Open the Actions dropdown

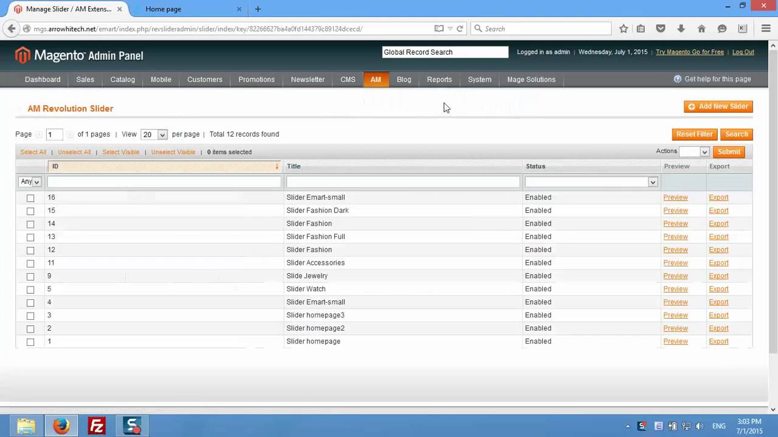(x=694, y=152)
